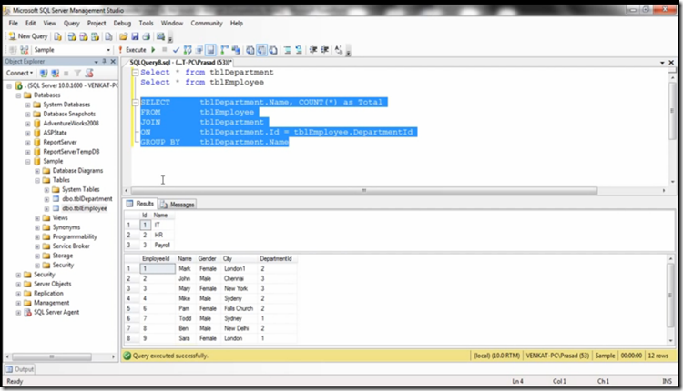
Task: Toggle Include Actual Execution Plan
Action: (225, 50)
